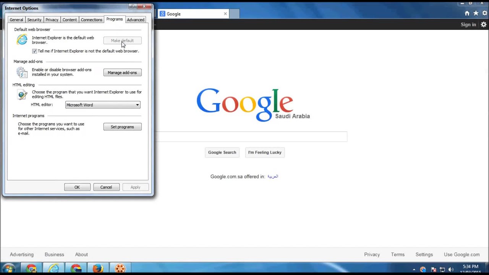Click the help question mark in Internet Options

click(132, 6)
